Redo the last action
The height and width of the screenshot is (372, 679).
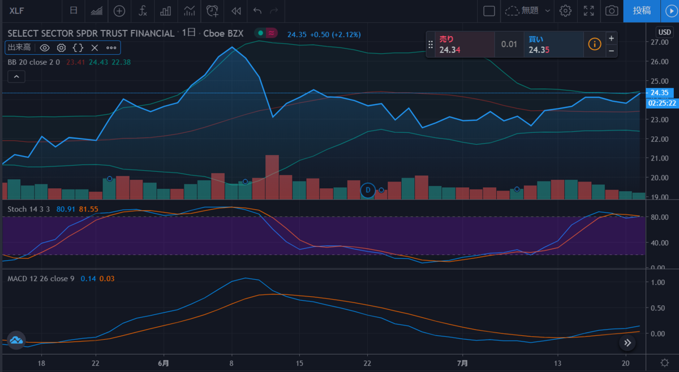click(x=274, y=11)
